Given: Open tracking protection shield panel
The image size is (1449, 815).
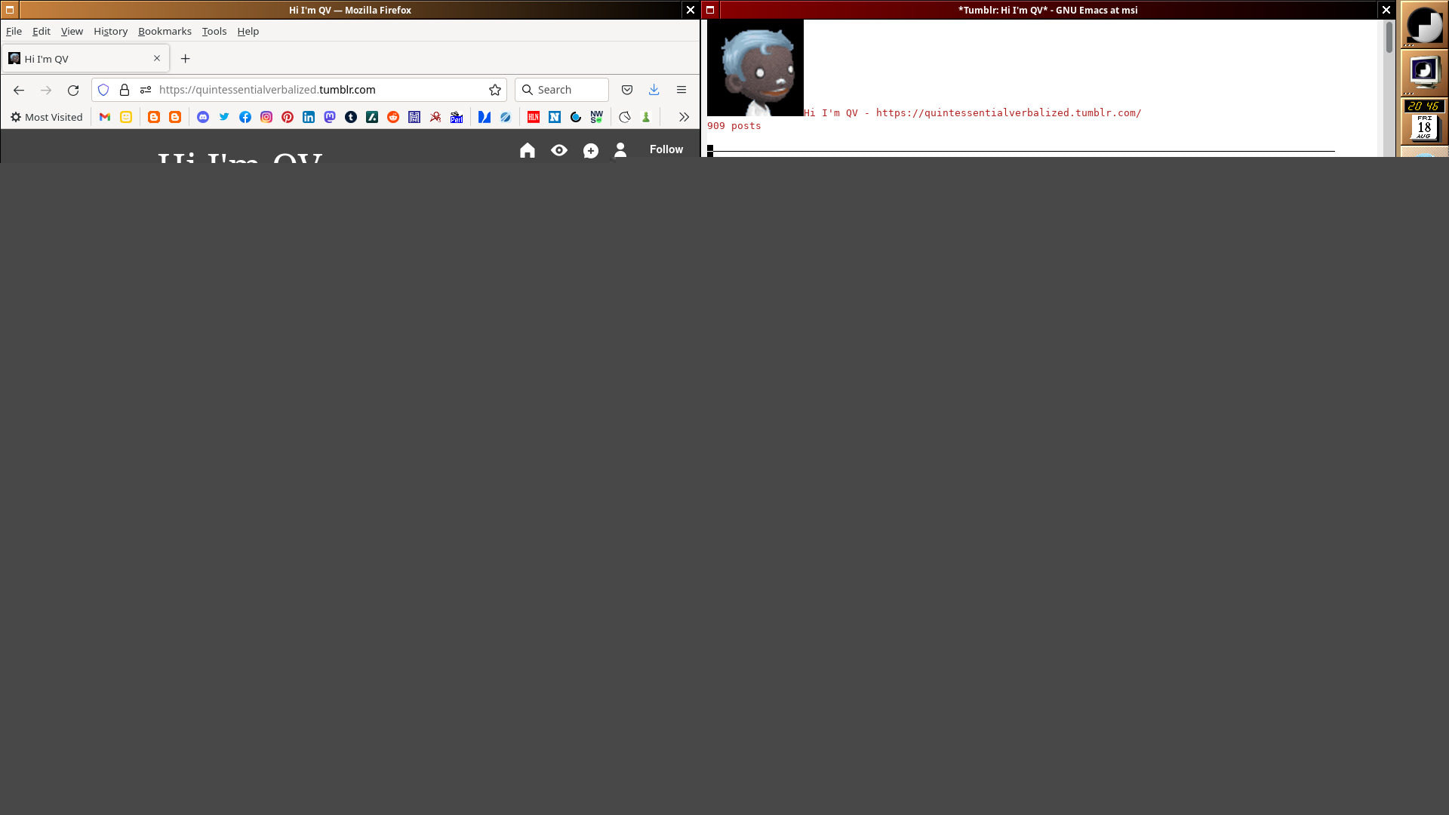Looking at the screenshot, I should [x=103, y=90].
